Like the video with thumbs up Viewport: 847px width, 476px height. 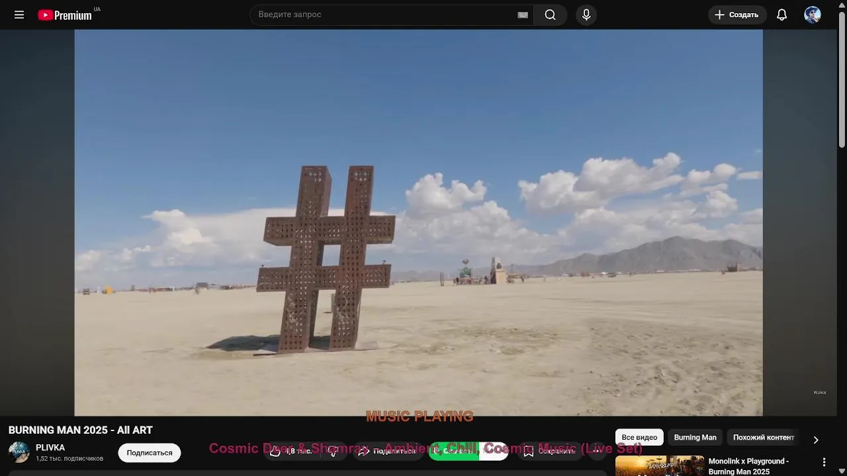[x=292, y=452]
